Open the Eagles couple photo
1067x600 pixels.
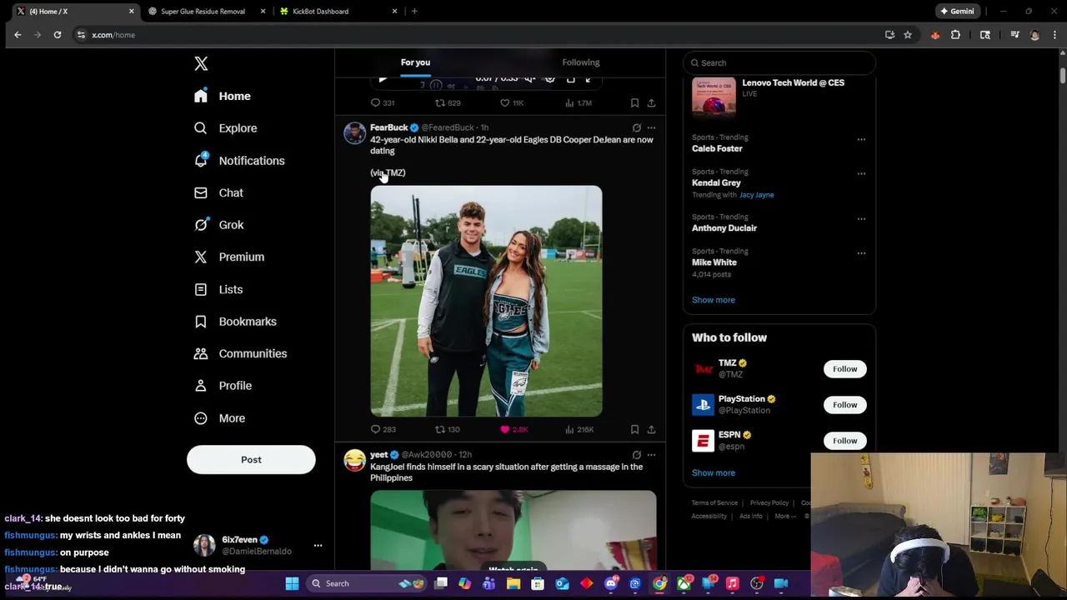tap(486, 301)
